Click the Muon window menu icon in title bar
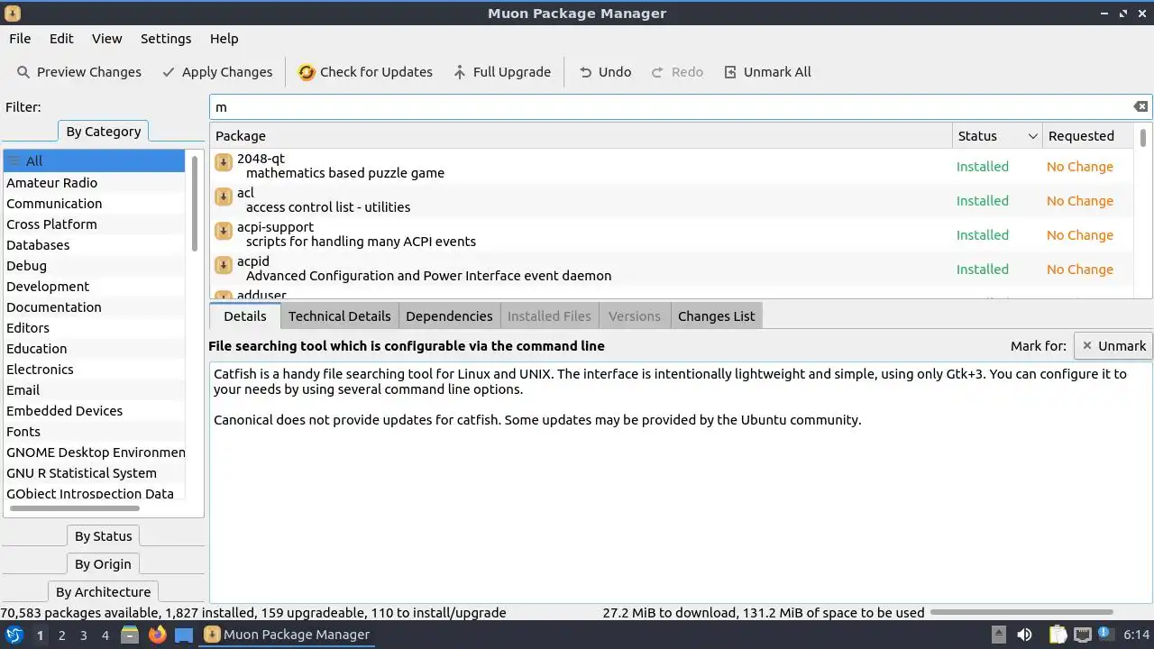Screen dimensions: 1154x649 click(x=13, y=14)
